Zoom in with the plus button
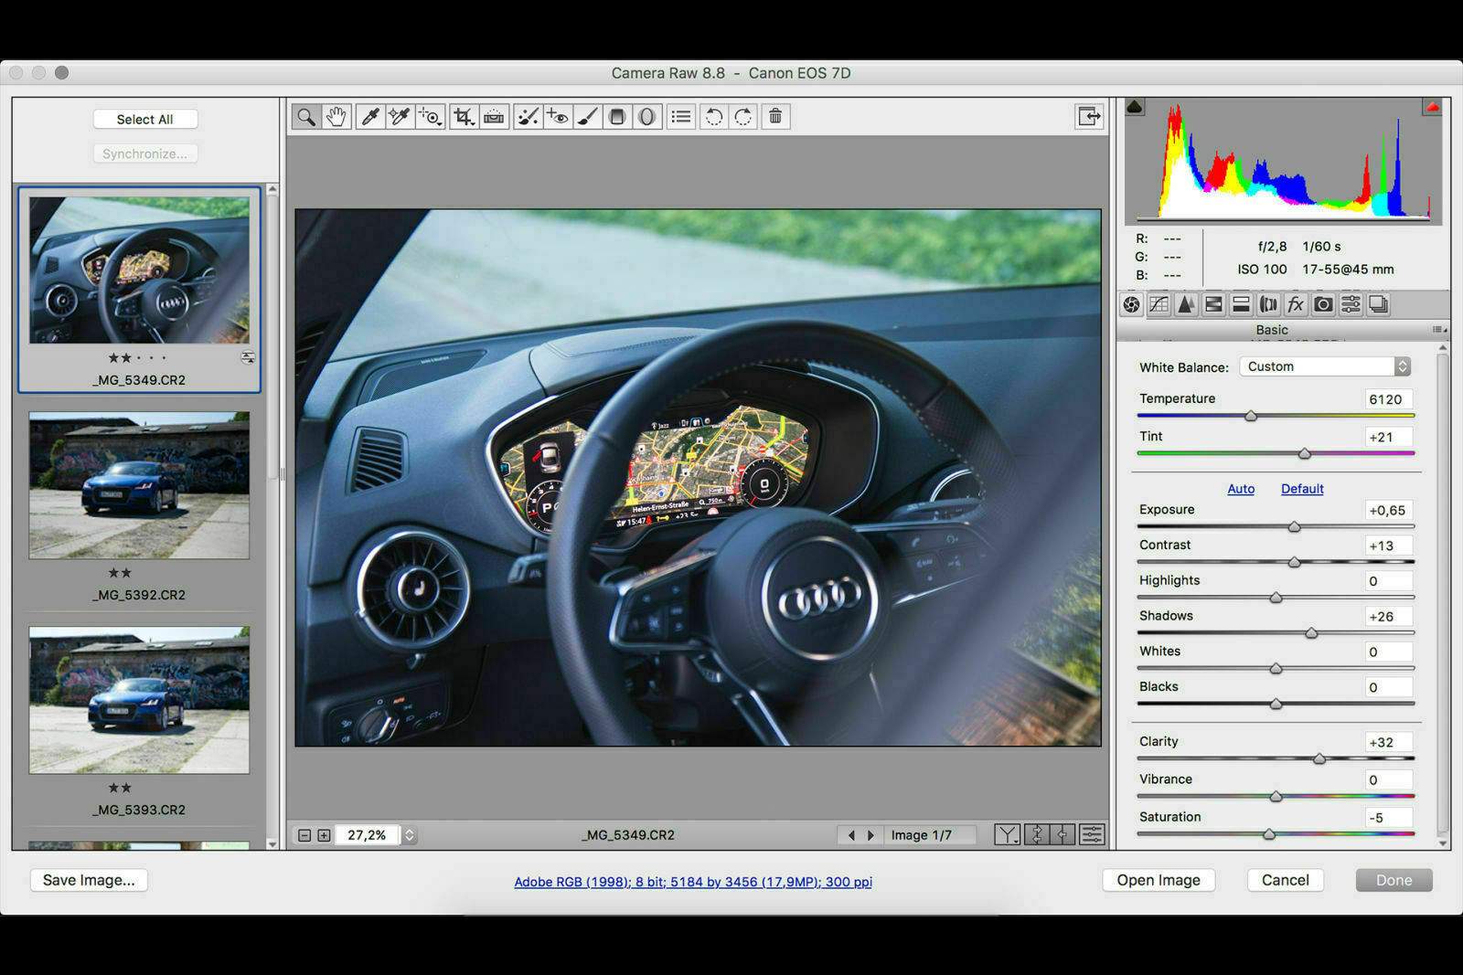Viewport: 1463px width, 975px height. click(324, 835)
